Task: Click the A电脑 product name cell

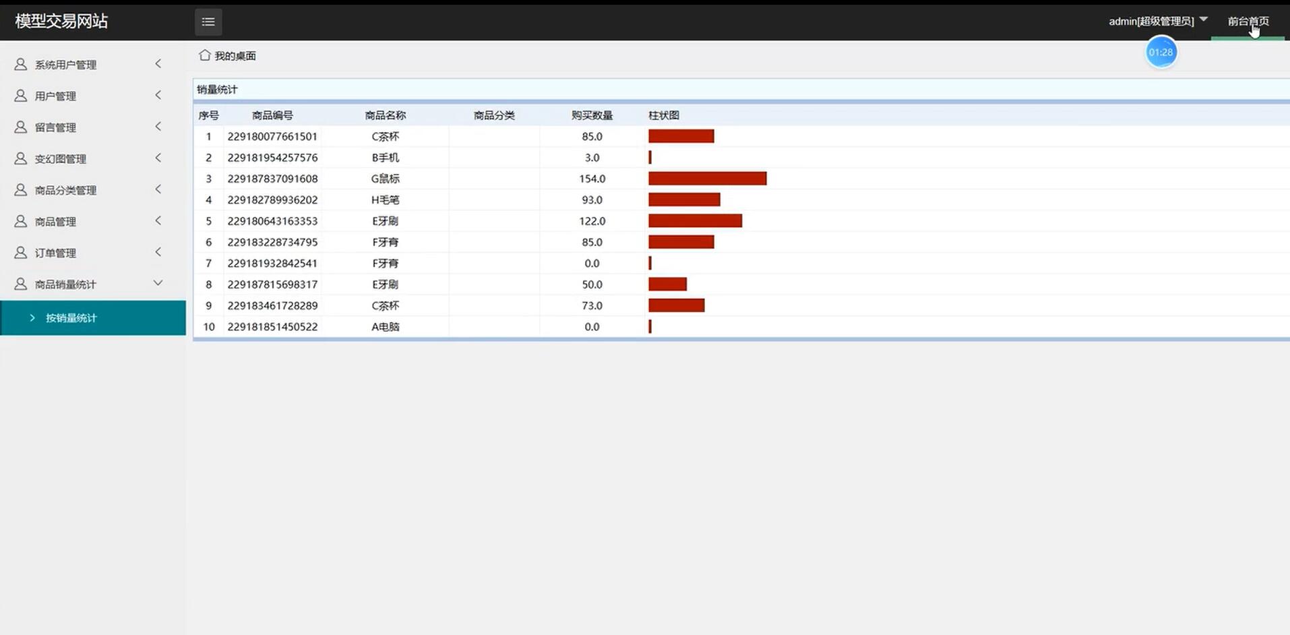Action: pyautogui.click(x=386, y=326)
